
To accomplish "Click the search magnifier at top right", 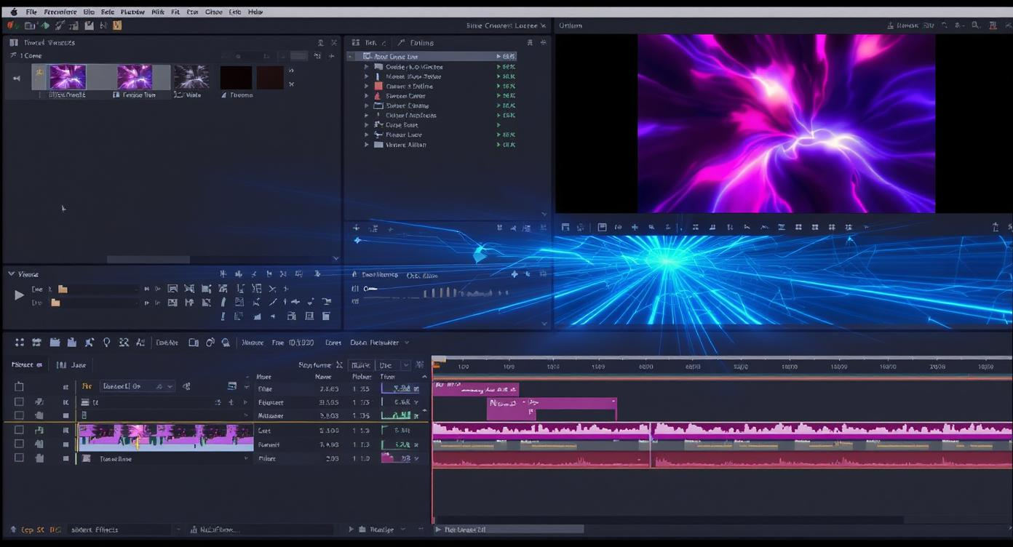I will (976, 25).
